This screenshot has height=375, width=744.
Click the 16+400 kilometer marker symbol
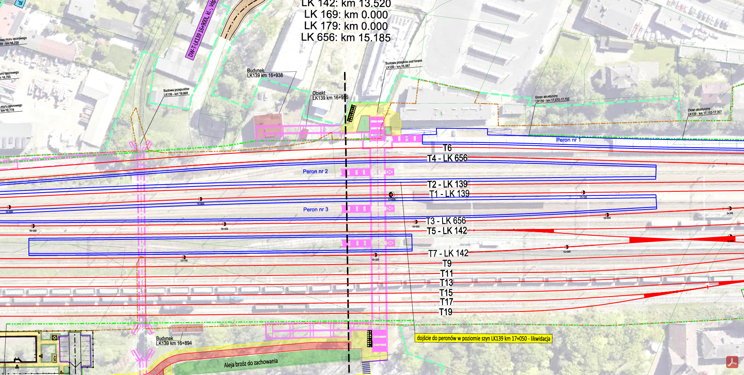pos(224,224)
